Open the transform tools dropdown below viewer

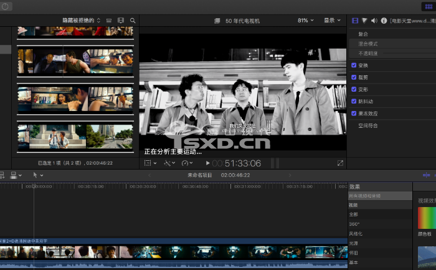pos(151,163)
